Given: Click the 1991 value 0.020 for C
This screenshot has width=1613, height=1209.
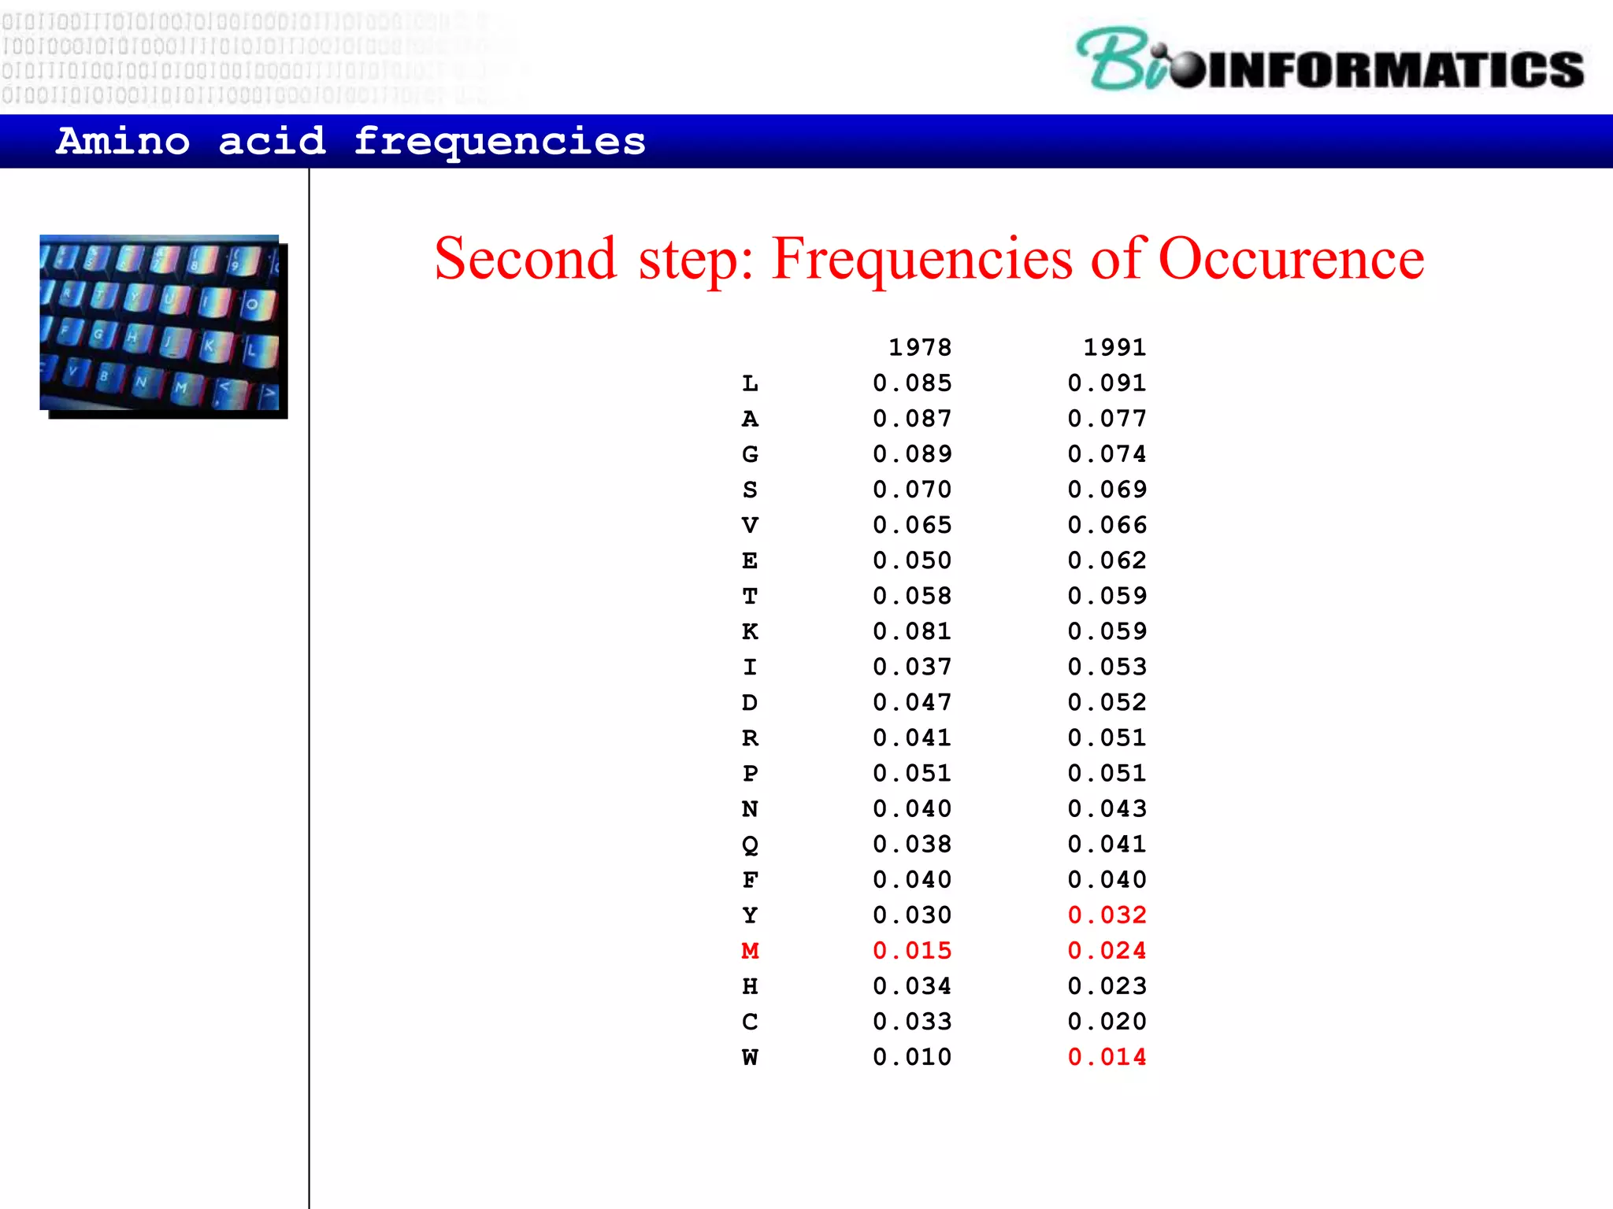Looking at the screenshot, I should click(x=1107, y=1021).
